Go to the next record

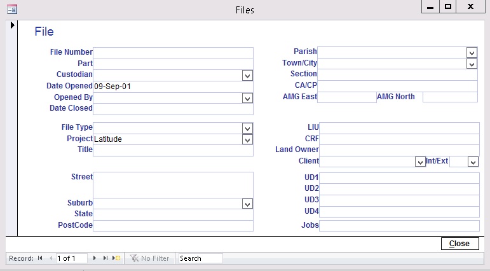pos(95,258)
